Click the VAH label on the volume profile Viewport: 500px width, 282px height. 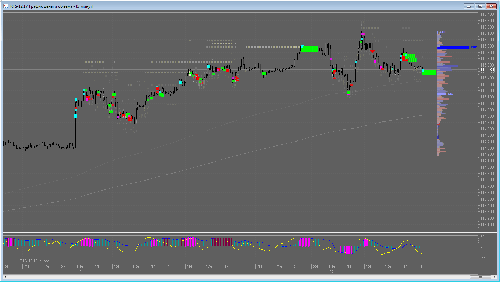[x=442, y=32]
